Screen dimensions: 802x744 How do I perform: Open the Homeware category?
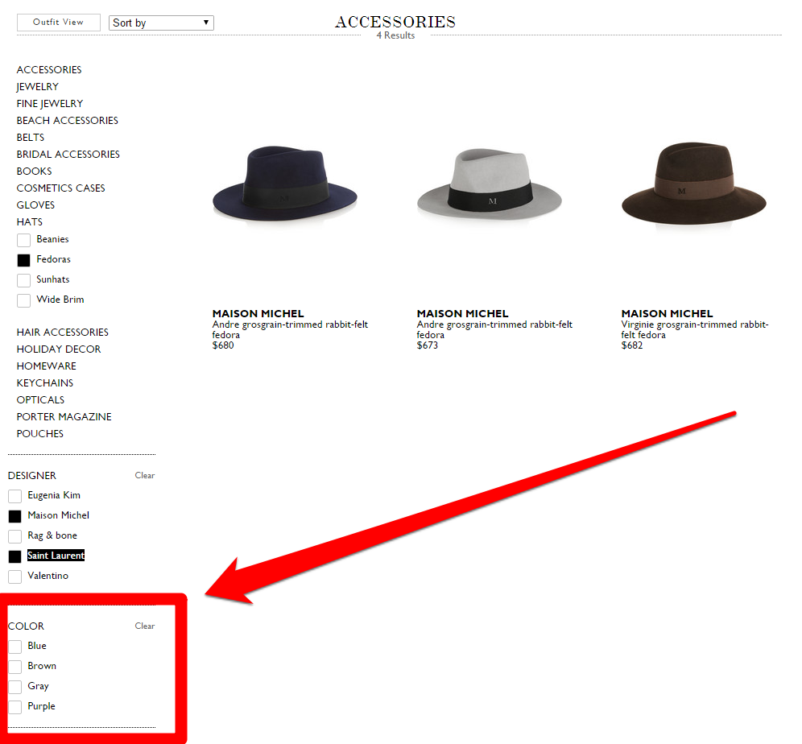(46, 366)
